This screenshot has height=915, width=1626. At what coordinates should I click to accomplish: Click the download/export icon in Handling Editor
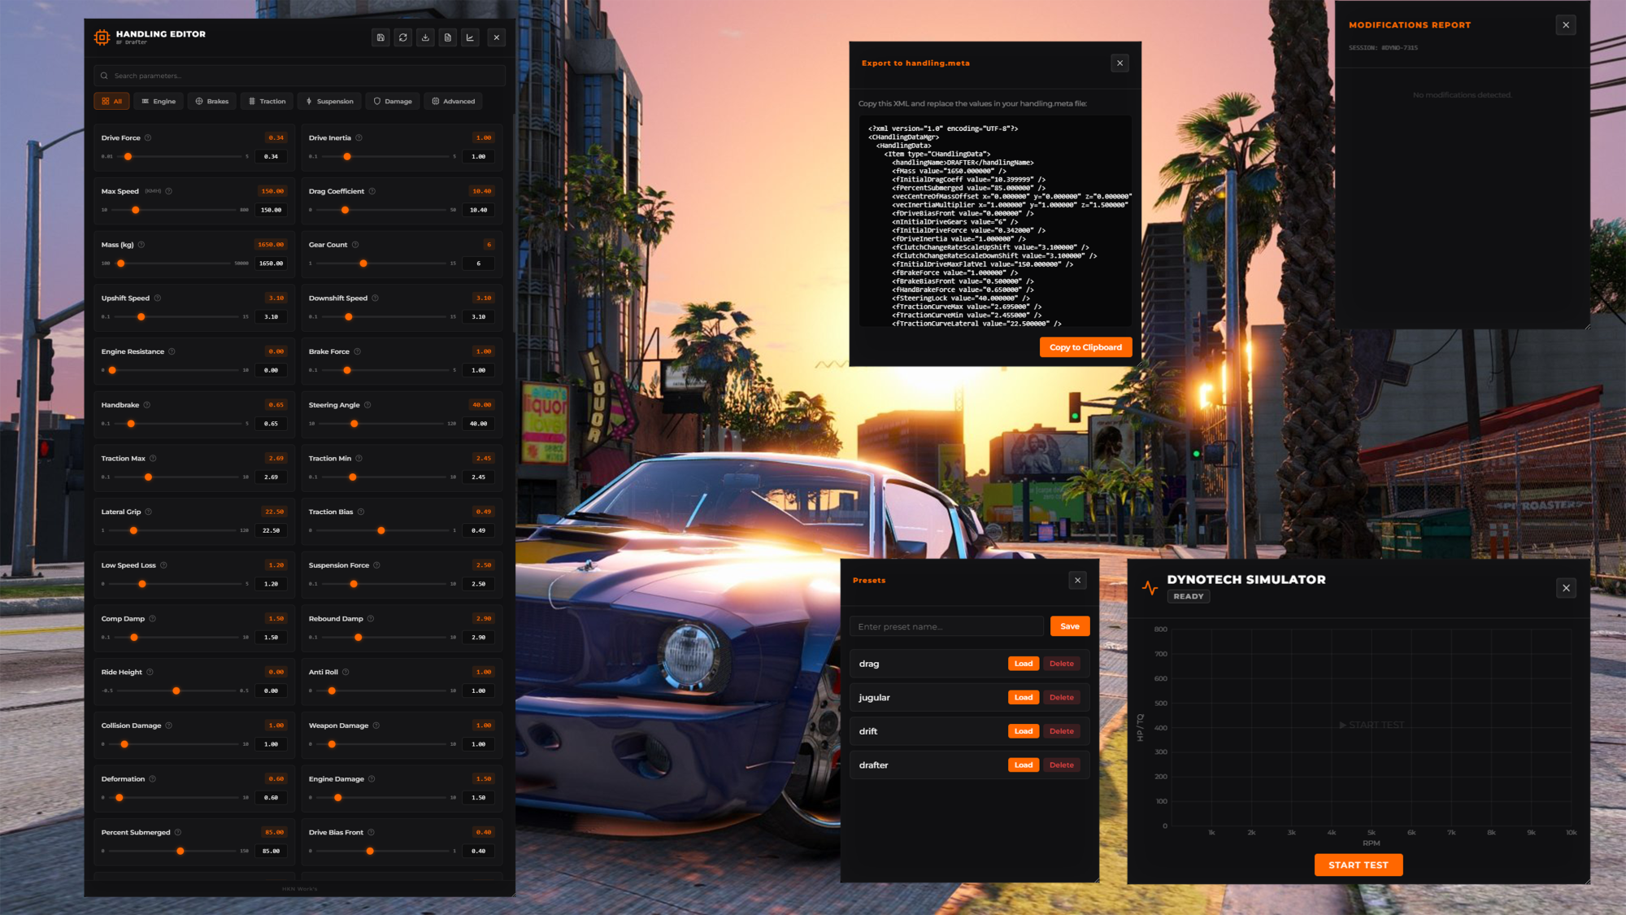click(425, 37)
